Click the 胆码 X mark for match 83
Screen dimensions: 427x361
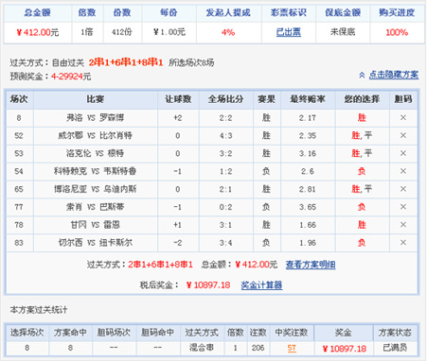pyautogui.click(x=403, y=243)
